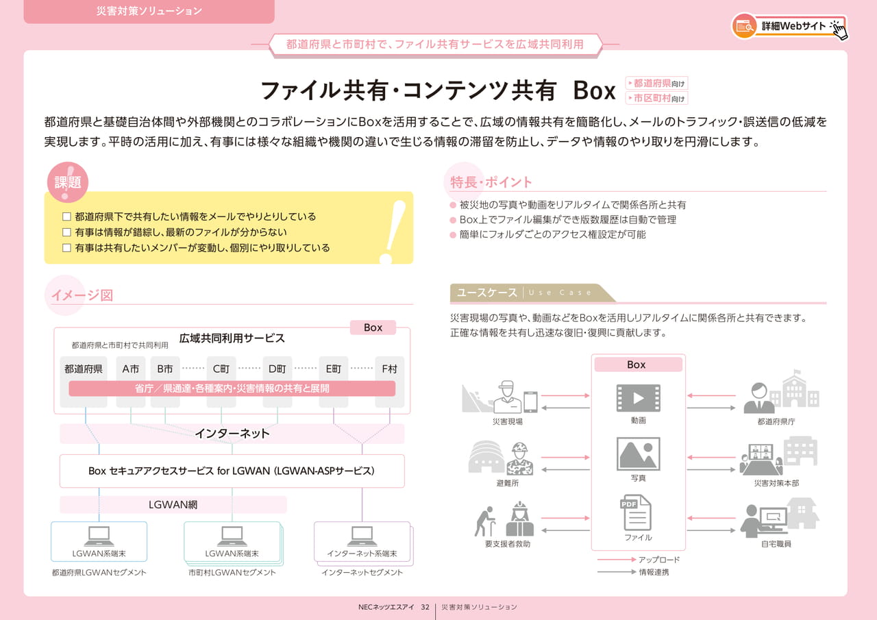Viewport: 877px width, 620px height.
Task: Click the 情報連携 legend arrow
Action: 617,571
